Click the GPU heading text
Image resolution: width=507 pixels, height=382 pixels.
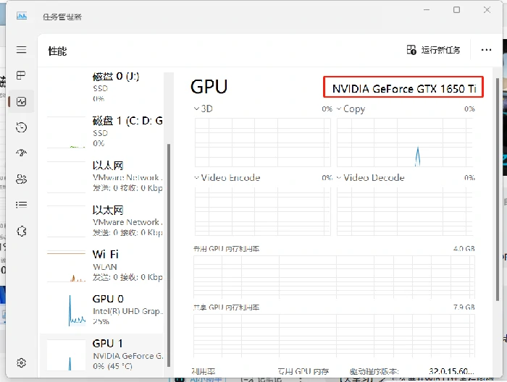click(x=209, y=87)
